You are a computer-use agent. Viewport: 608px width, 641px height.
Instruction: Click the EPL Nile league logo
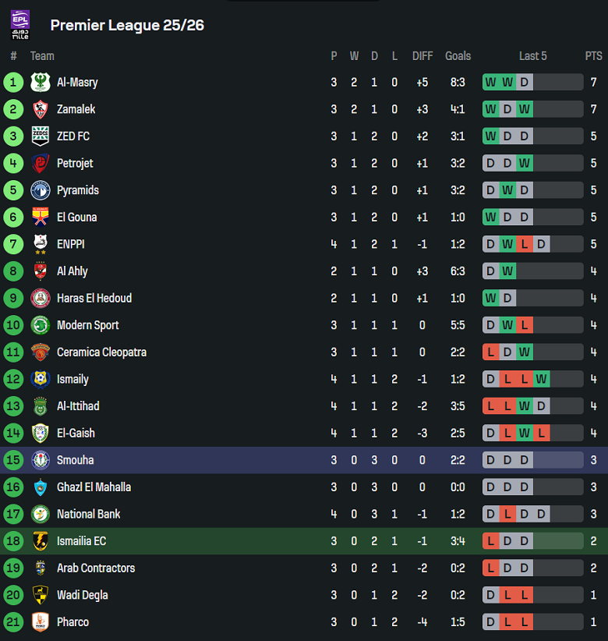point(20,25)
